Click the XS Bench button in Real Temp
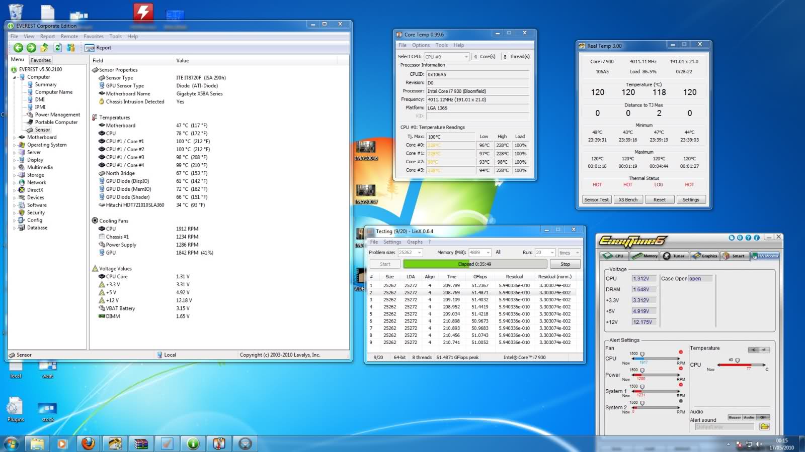 click(x=628, y=199)
